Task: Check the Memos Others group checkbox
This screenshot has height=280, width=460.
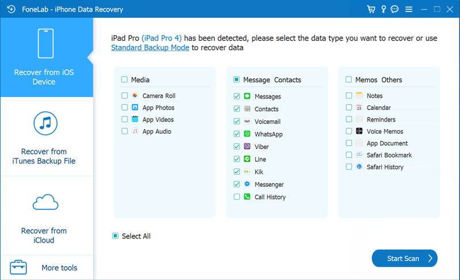Action: click(x=348, y=80)
